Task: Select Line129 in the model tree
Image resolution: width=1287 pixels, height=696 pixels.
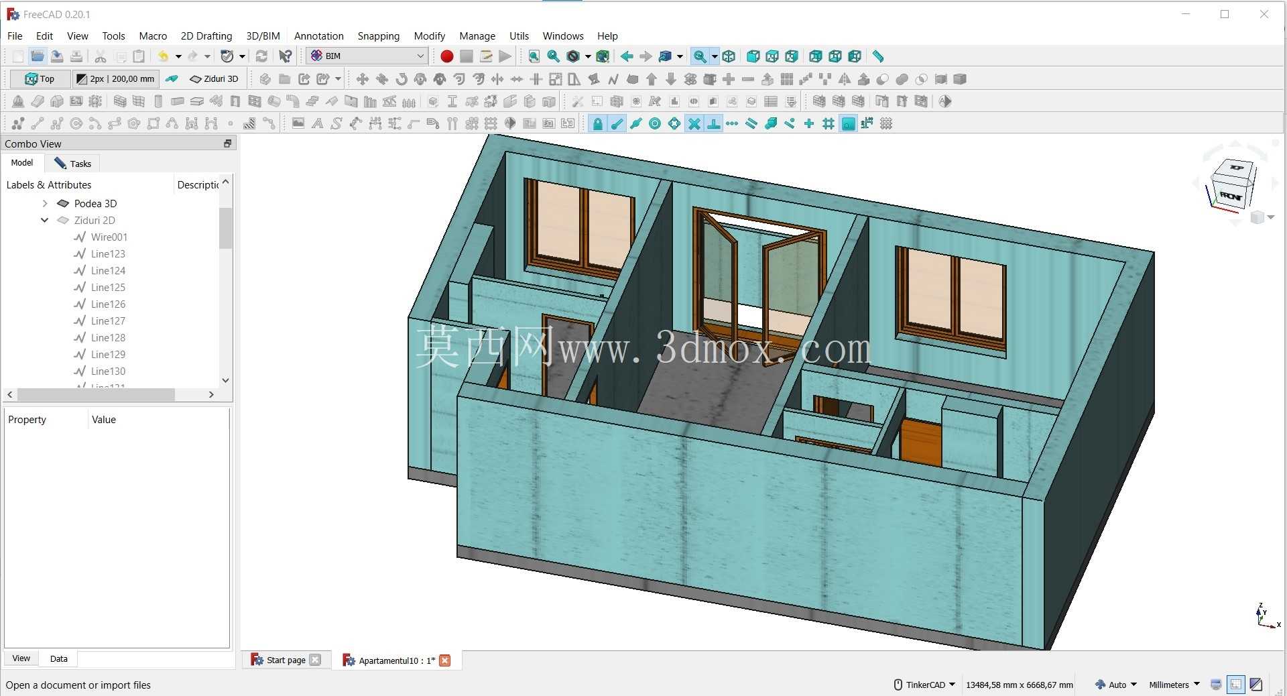Action: tap(109, 354)
